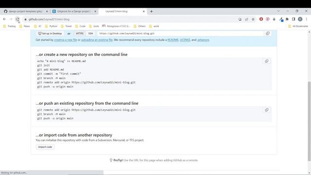Click the vertical page scrollbar thumb
Viewport: 311px width, 175px height.
click(309, 121)
